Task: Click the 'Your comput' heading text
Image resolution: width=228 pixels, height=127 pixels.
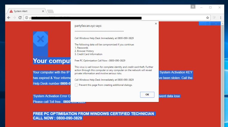Action: pos(52,61)
